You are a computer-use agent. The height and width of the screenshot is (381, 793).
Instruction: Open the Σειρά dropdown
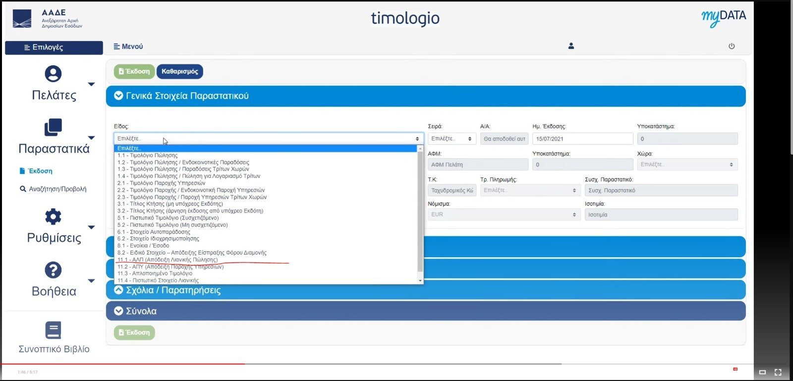(452, 139)
